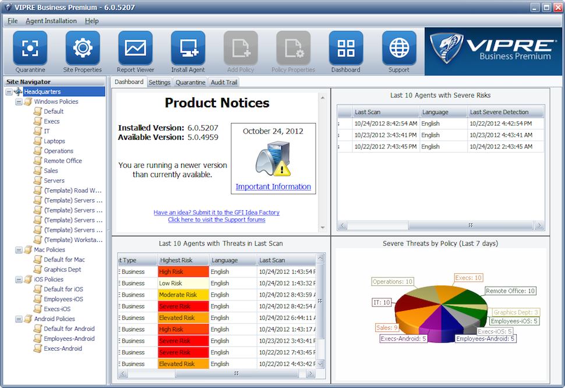Visit the Support forums link
565x388 pixels.
pos(217,220)
